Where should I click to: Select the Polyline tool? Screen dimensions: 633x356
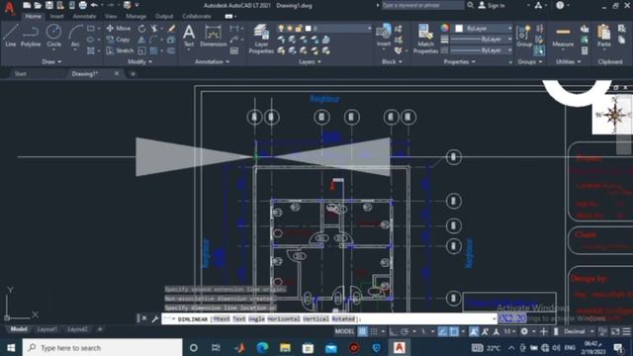click(x=31, y=36)
